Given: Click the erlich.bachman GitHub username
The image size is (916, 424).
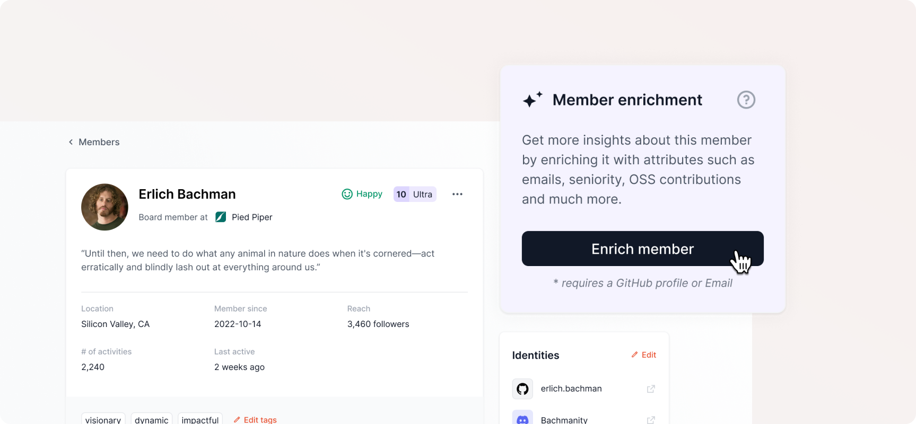Looking at the screenshot, I should (571, 389).
